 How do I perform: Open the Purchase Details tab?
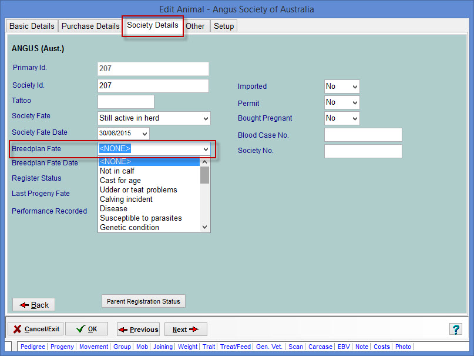point(90,26)
